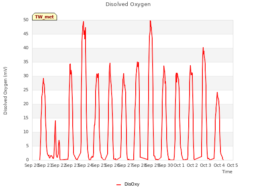This screenshot has width=257, height=192.
Task: Click the Oct 4 peak near 24 mV
Action: tap(217, 92)
